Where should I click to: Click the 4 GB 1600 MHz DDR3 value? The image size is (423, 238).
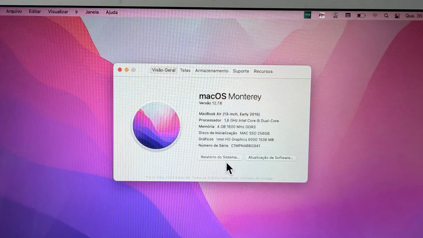[236, 127]
